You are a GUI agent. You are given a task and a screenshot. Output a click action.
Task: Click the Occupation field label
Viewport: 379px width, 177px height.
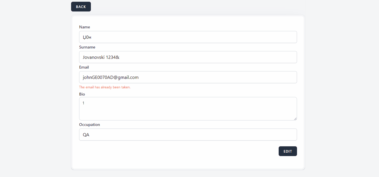tap(89, 125)
